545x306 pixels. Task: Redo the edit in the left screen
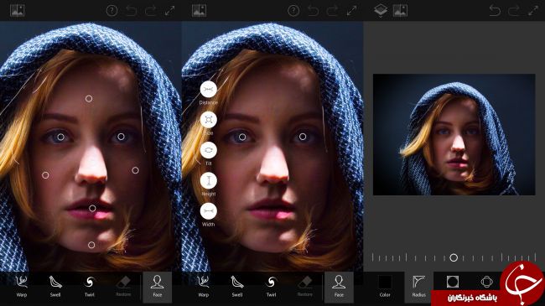pos(150,11)
